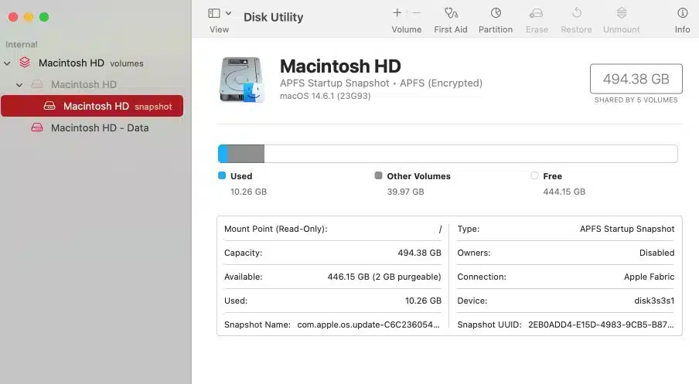The image size is (699, 384).
Task: Remove volume with minus icon
Action: (416, 13)
